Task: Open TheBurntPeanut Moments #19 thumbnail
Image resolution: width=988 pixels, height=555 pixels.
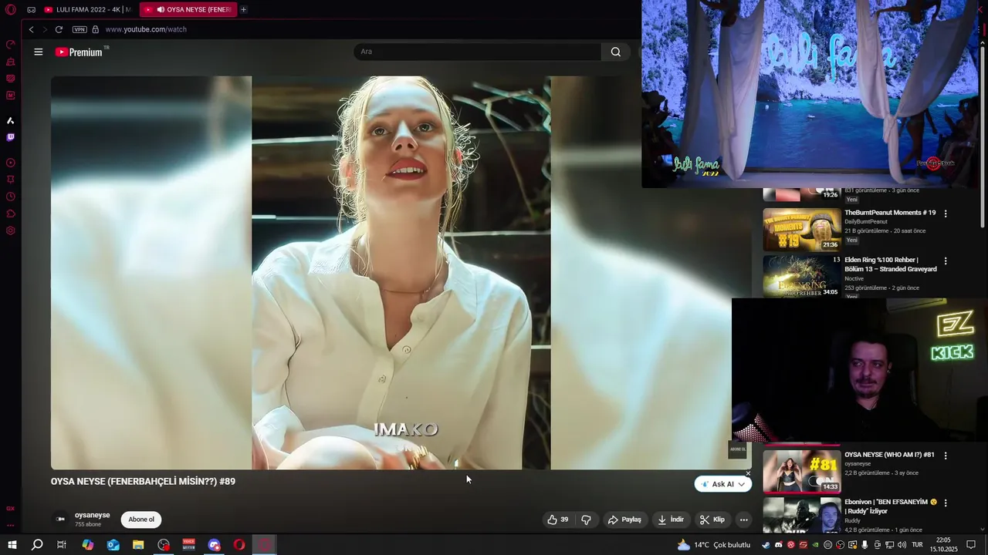Action: [801, 230]
